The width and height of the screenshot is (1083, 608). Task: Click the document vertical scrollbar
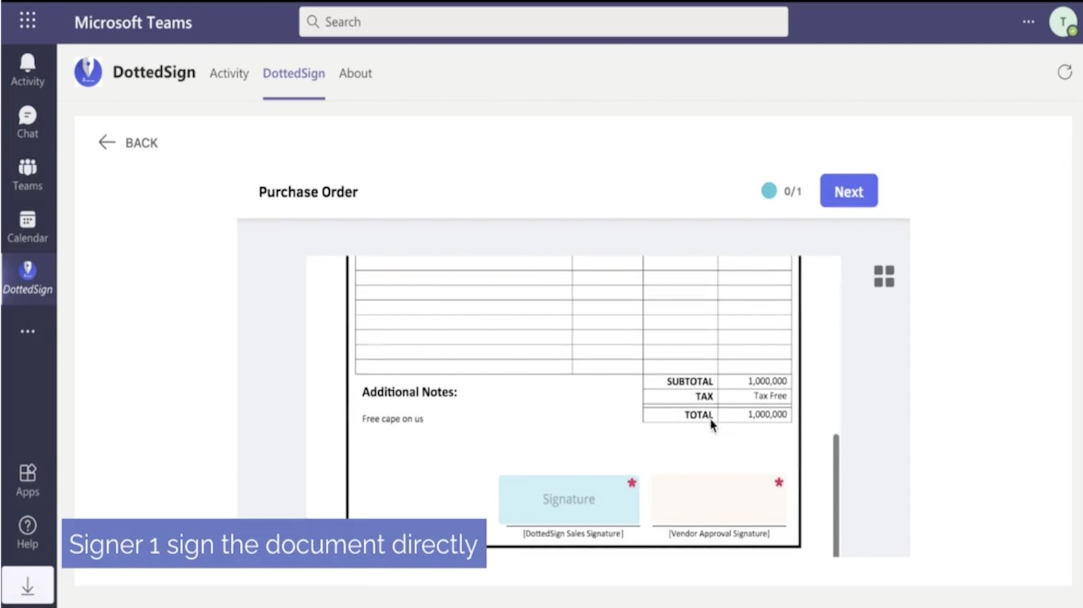click(836, 495)
